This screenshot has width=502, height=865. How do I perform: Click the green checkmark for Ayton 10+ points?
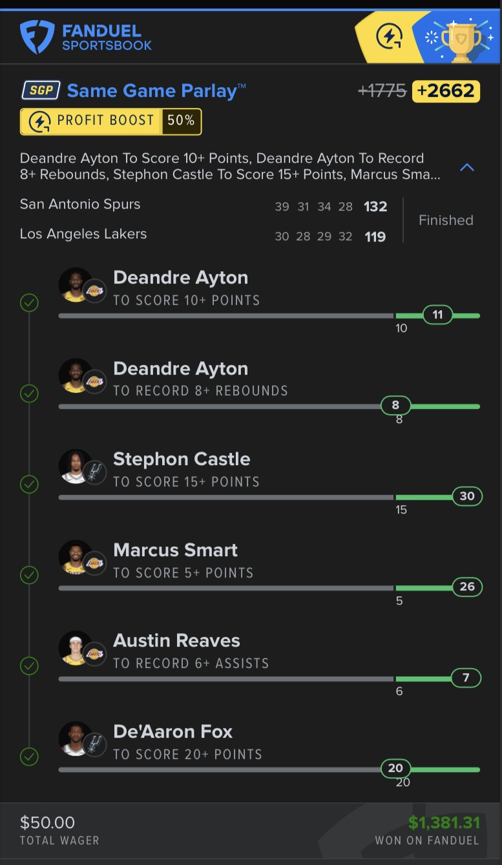coord(29,302)
